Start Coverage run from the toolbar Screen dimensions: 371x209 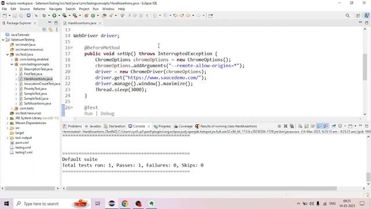[64, 16]
